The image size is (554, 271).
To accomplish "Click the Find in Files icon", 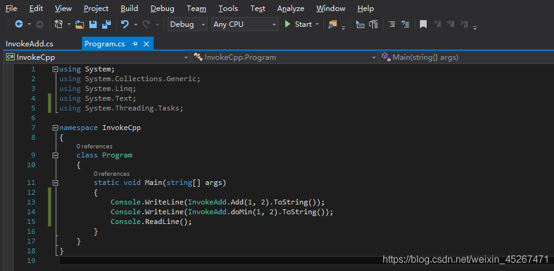I will (332, 24).
